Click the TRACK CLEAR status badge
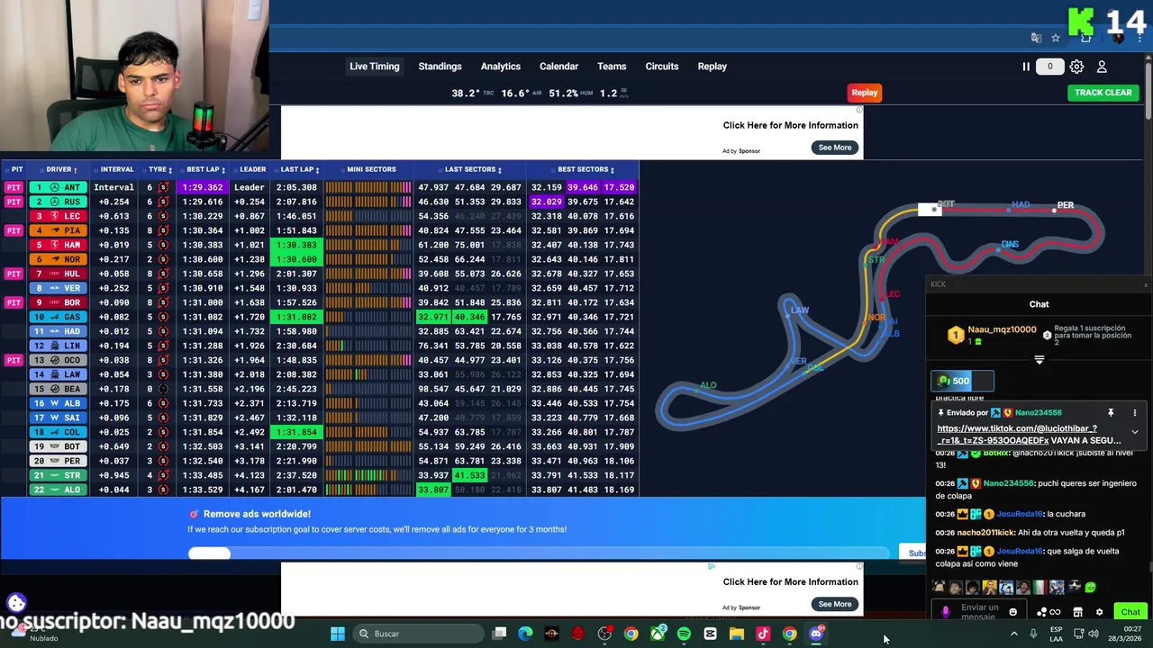 [1103, 93]
